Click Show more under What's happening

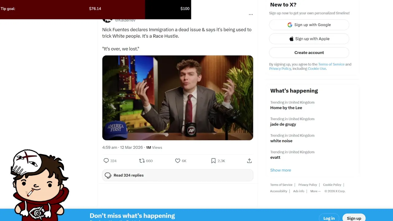pyautogui.click(x=281, y=170)
